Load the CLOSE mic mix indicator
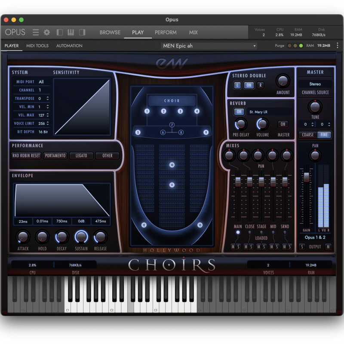The image size is (344, 344). coord(249,232)
